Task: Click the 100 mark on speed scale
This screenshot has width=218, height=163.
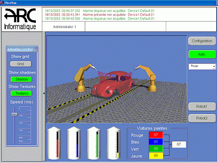Action: (21, 116)
